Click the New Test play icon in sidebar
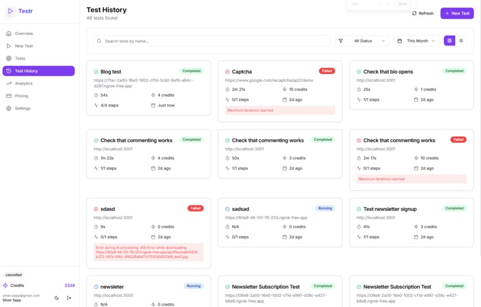481x307 pixels. 9,46
